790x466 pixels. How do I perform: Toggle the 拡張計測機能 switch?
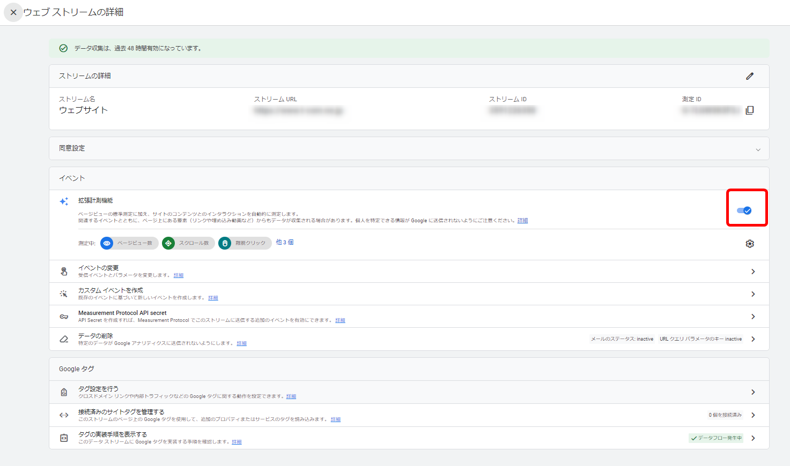click(x=744, y=211)
